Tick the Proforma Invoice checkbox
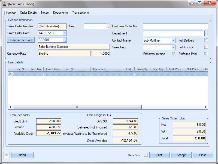 point(173,54)
